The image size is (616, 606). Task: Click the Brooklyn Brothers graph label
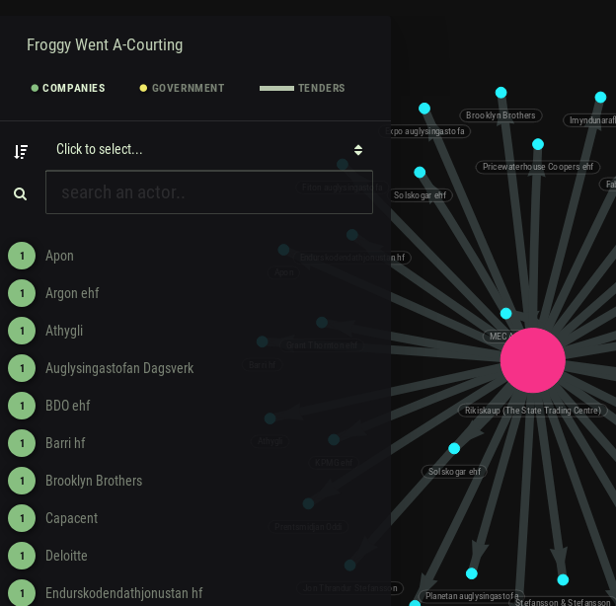coord(500,115)
